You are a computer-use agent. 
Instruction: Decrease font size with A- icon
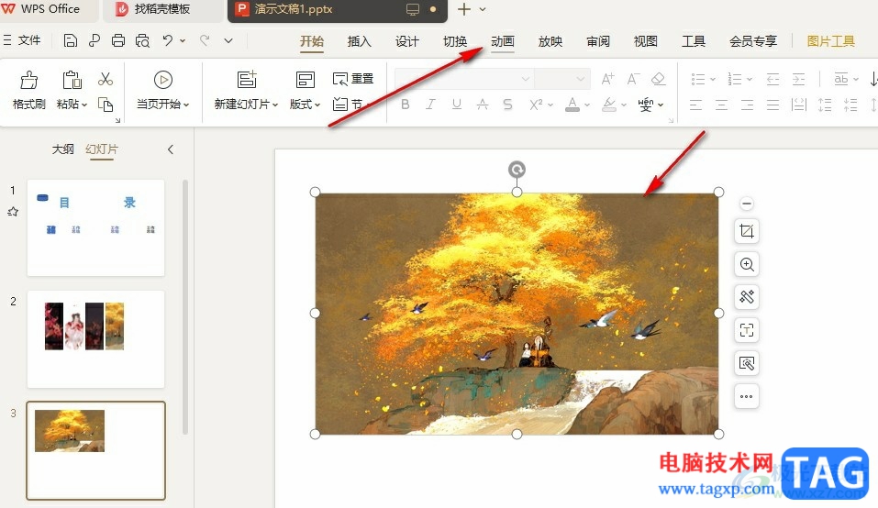(633, 79)
